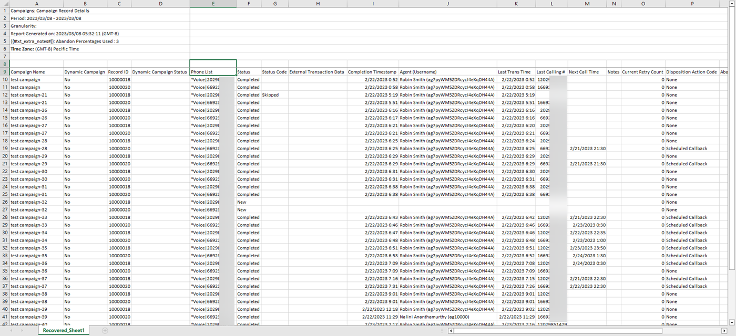Select '2/24/2023 1:30' next call time cell
The height and width of the screenshot is (336, 736).
(587, 256)
